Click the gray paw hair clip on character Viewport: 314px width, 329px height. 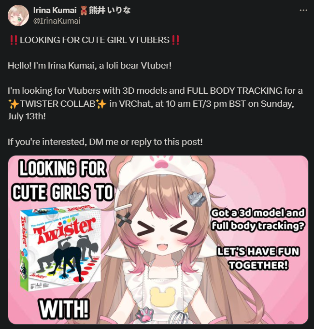tap(196, 199)
